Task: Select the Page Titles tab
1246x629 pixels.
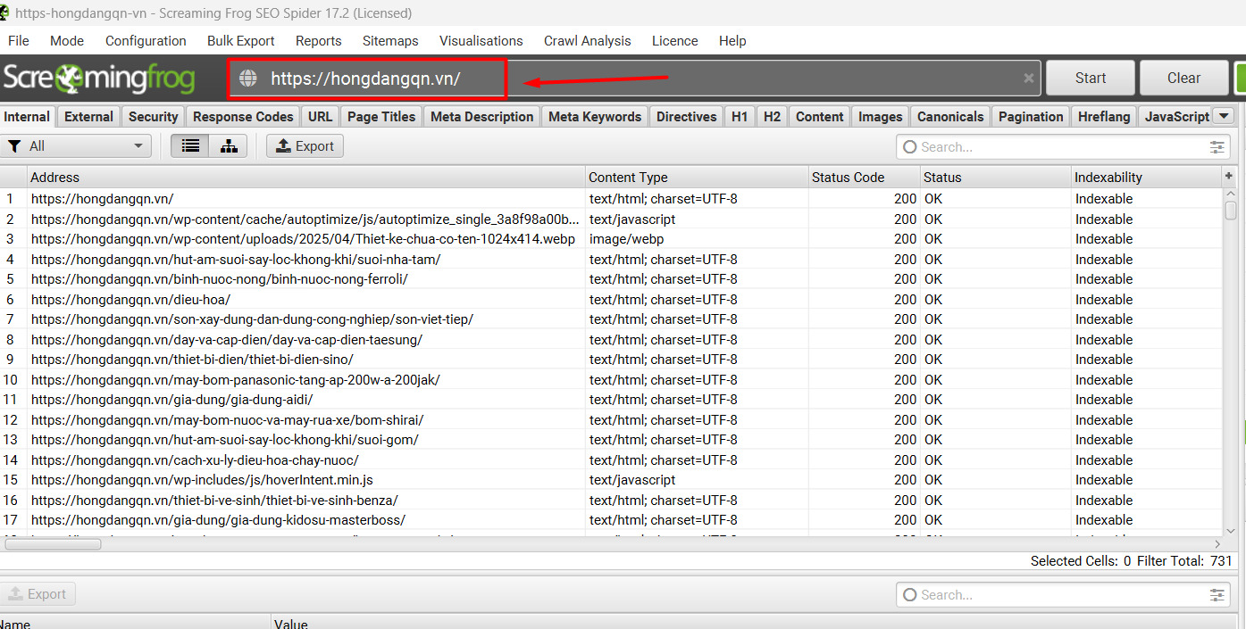Action: click(381, 117)
